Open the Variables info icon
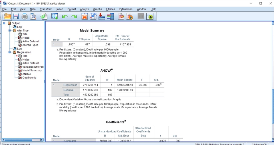The height and width of the screenshot is (145, 274). tap(110, 16)
